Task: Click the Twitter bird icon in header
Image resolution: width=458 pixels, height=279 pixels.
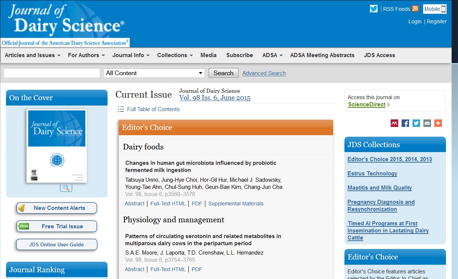Action: click(373, 9)
